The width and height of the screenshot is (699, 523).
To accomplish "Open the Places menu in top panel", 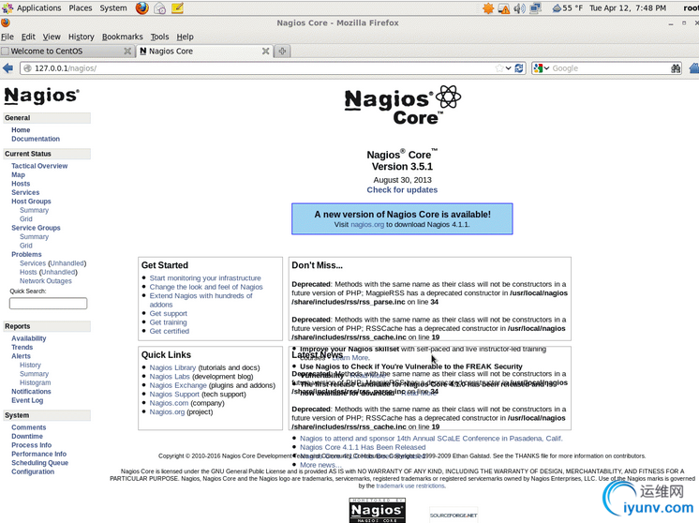I will tap(81, 8).
